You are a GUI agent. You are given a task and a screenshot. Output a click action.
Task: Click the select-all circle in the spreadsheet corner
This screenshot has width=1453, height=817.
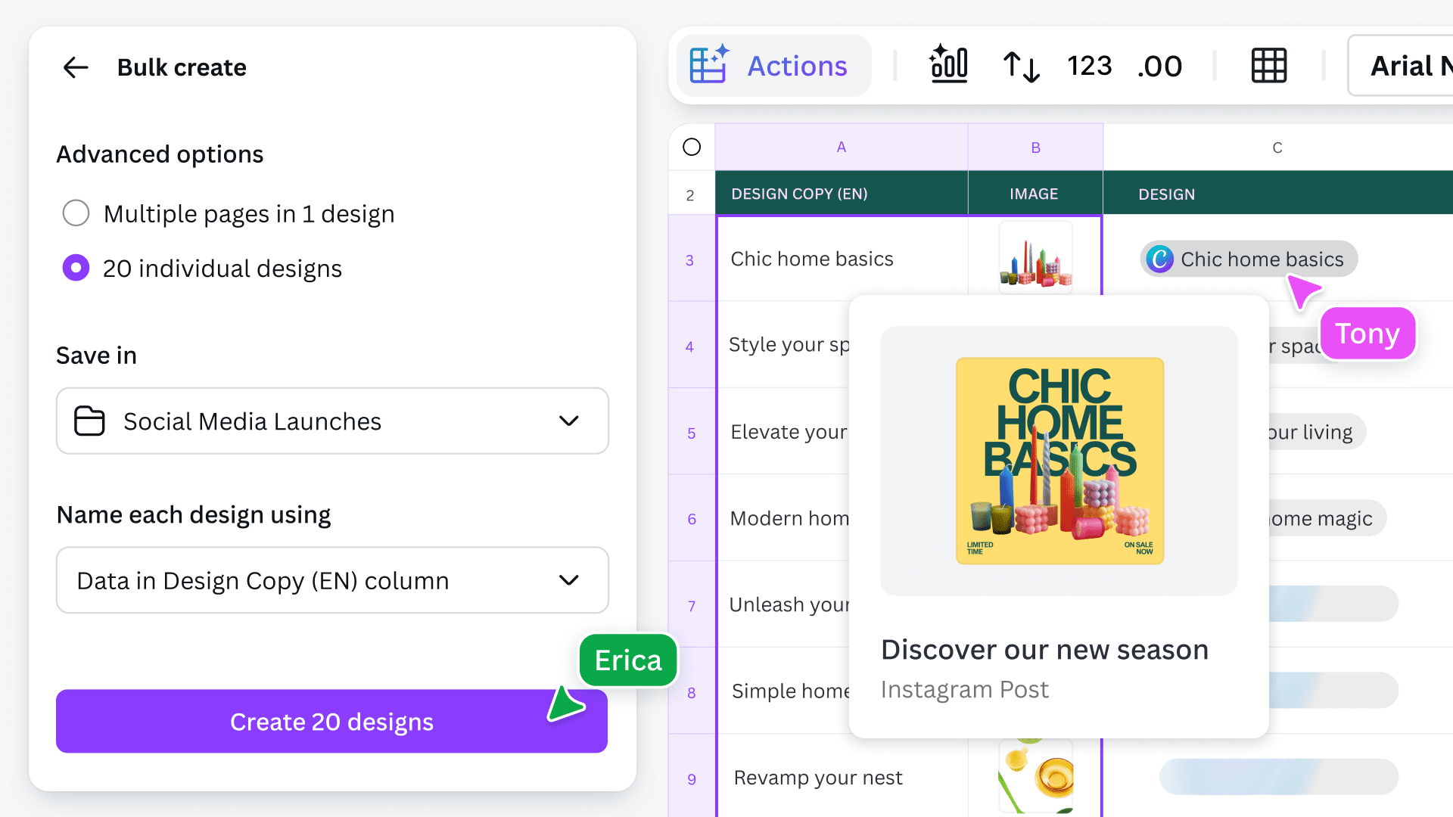tap(691, 147)
